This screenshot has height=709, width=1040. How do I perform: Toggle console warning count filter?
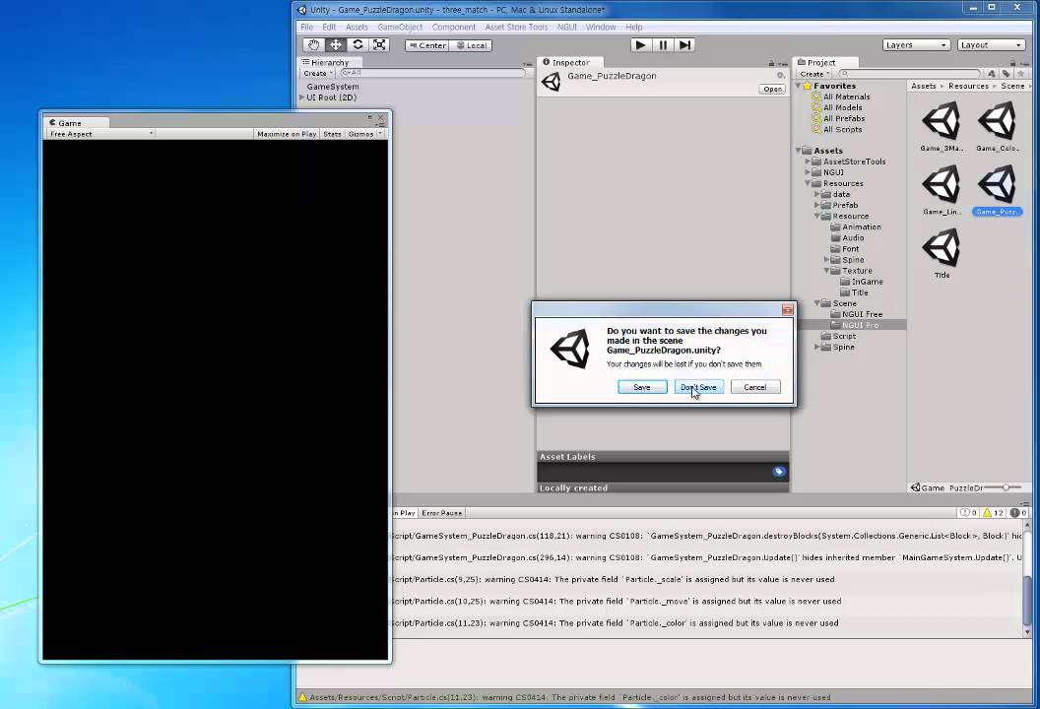993,513
